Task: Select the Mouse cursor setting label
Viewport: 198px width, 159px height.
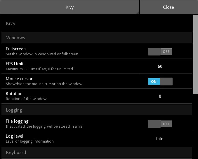Action: tap(19, 79)
